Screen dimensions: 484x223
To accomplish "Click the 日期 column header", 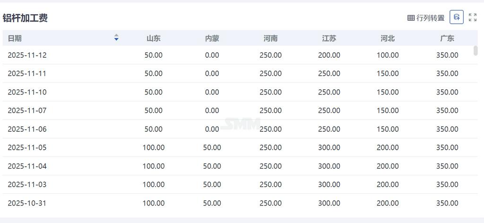I will coord(15,38).
